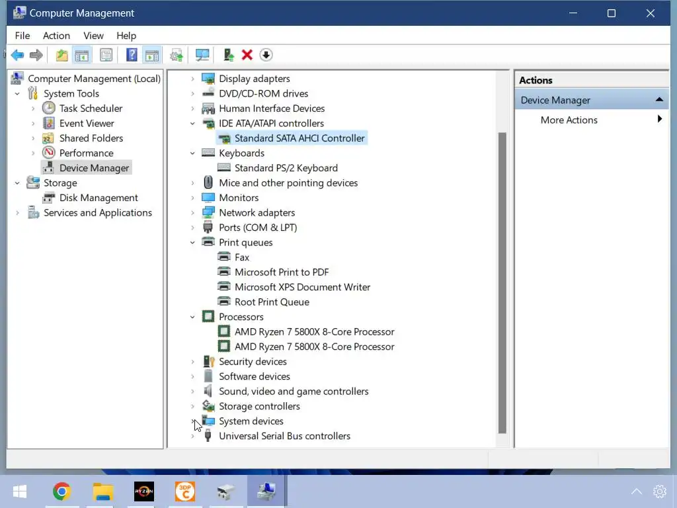The image size is (677, 508).
Task: Select Root Print Queue
Action: 272,302
